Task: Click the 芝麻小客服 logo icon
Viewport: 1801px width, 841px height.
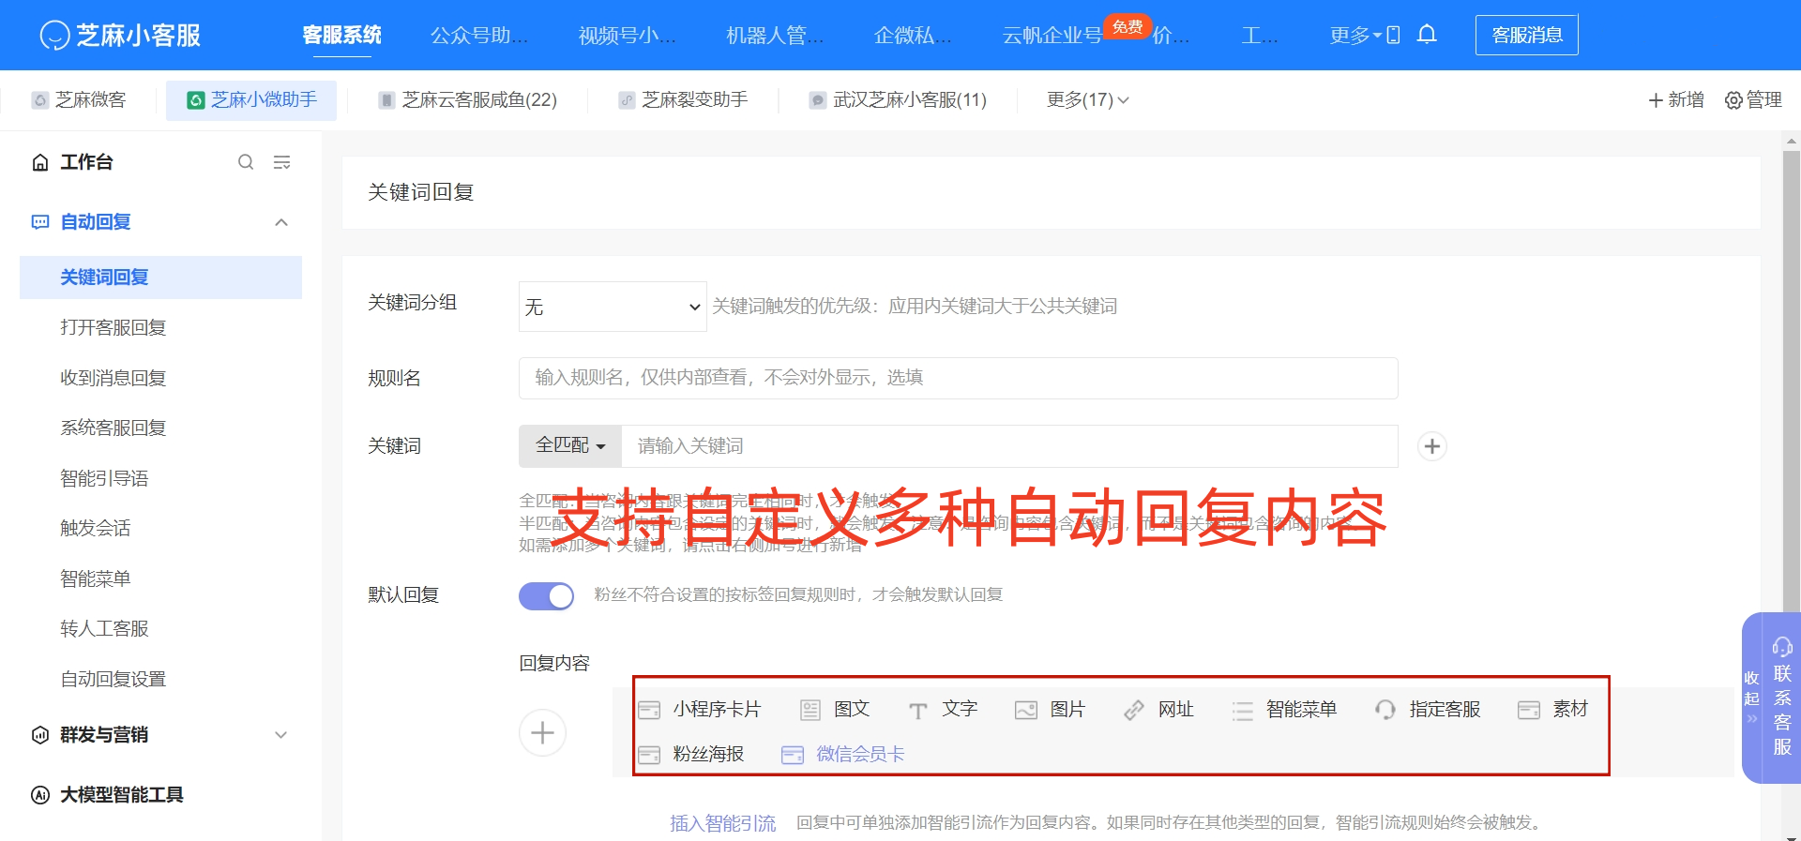Action: [54, 35]
